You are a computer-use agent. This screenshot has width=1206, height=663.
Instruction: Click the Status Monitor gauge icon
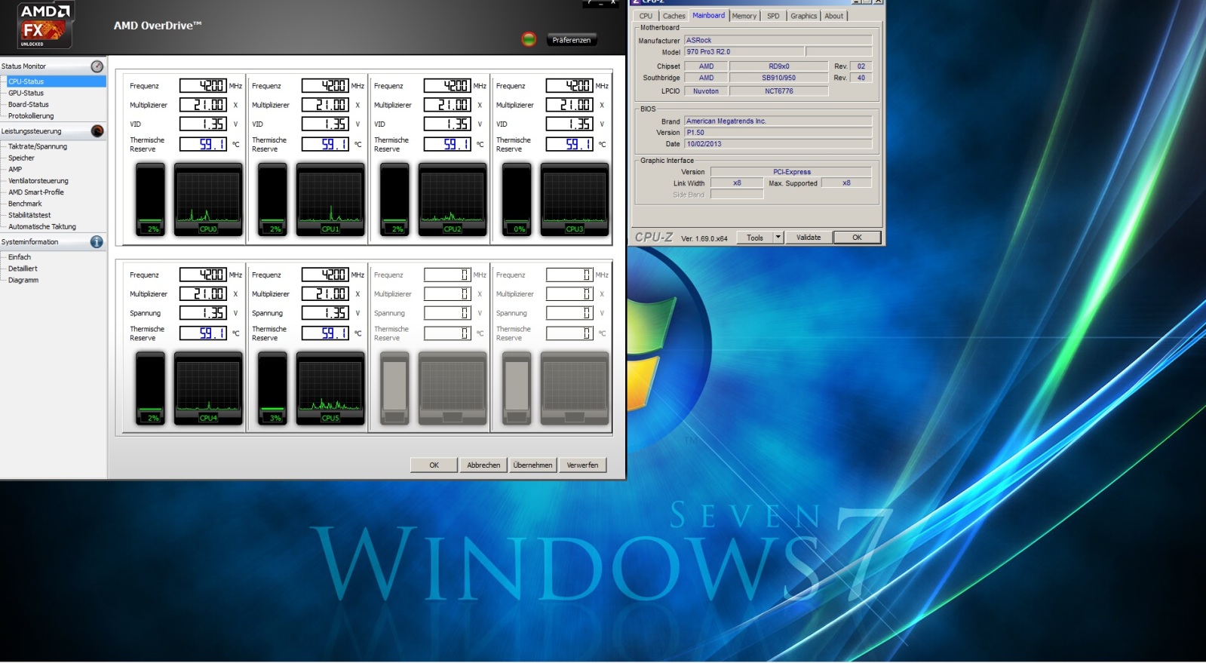97,66
